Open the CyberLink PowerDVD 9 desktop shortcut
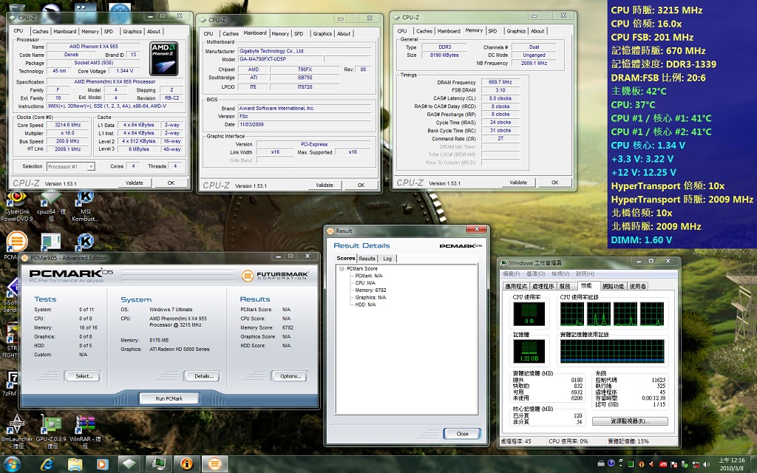 16,208
